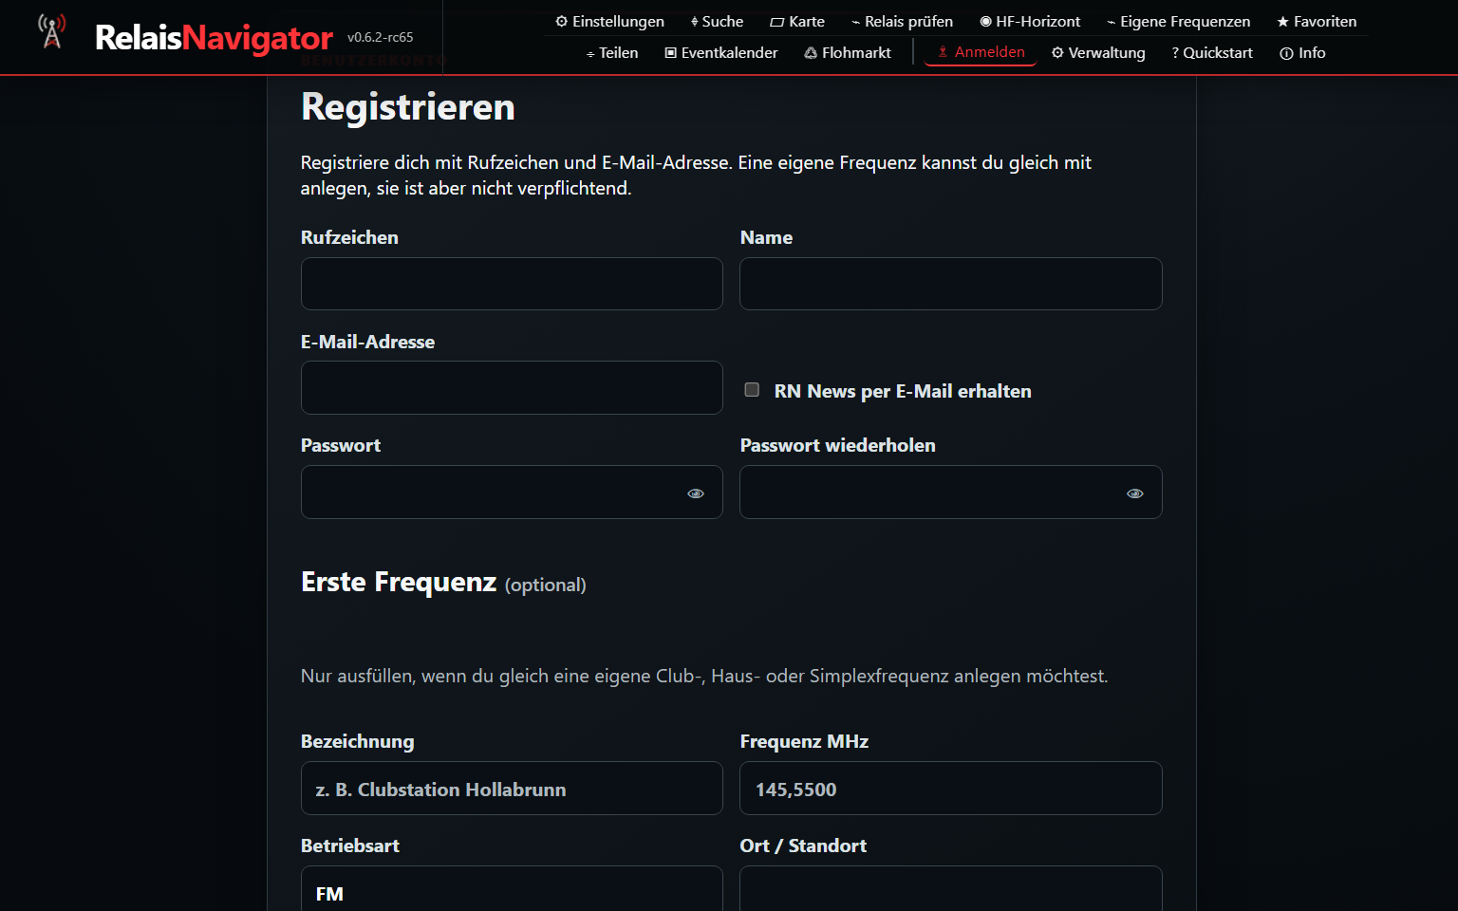Open the Quickstart help link
The height and width of the screenshot is (911, 1458).
[1212, 53]
